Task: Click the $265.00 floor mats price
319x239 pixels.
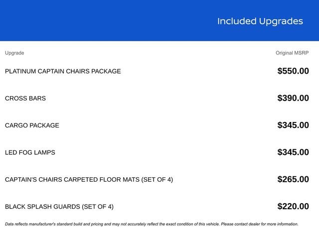Action: 293,179
